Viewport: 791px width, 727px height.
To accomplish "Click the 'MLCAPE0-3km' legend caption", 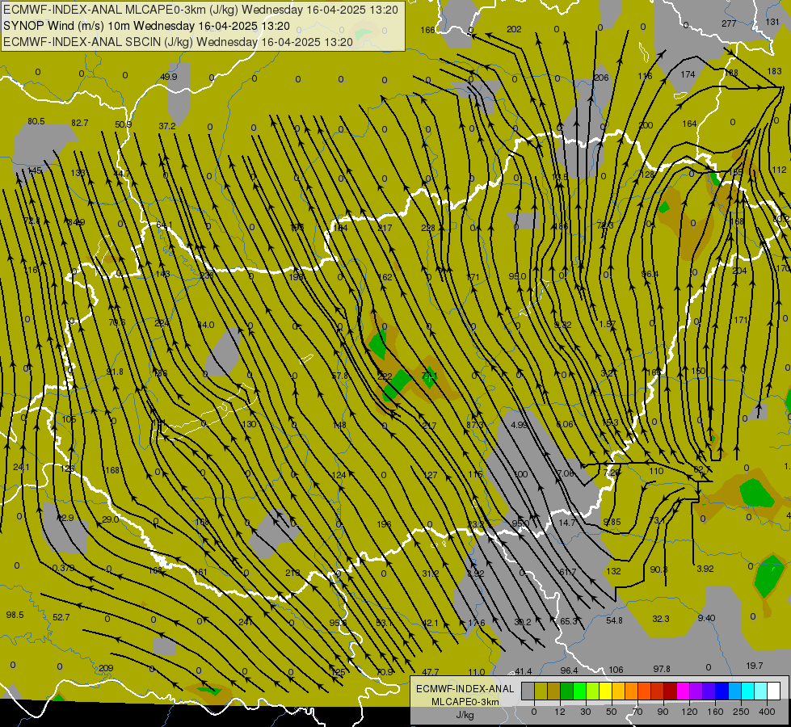I will [x=465, y=702].
